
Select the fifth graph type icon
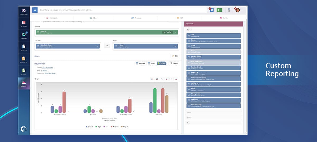[x=171, y=79]
